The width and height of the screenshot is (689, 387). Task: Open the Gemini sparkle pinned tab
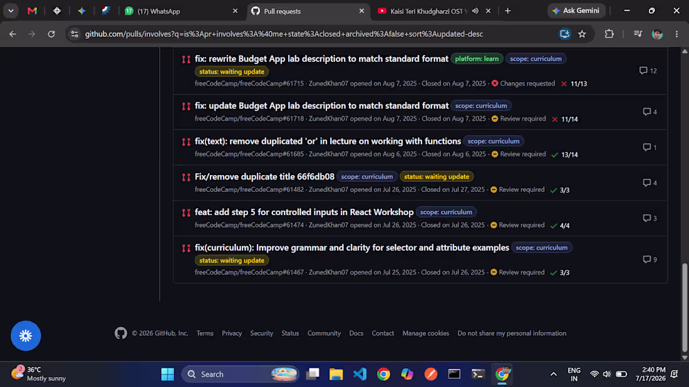click(x=81, y=11)
